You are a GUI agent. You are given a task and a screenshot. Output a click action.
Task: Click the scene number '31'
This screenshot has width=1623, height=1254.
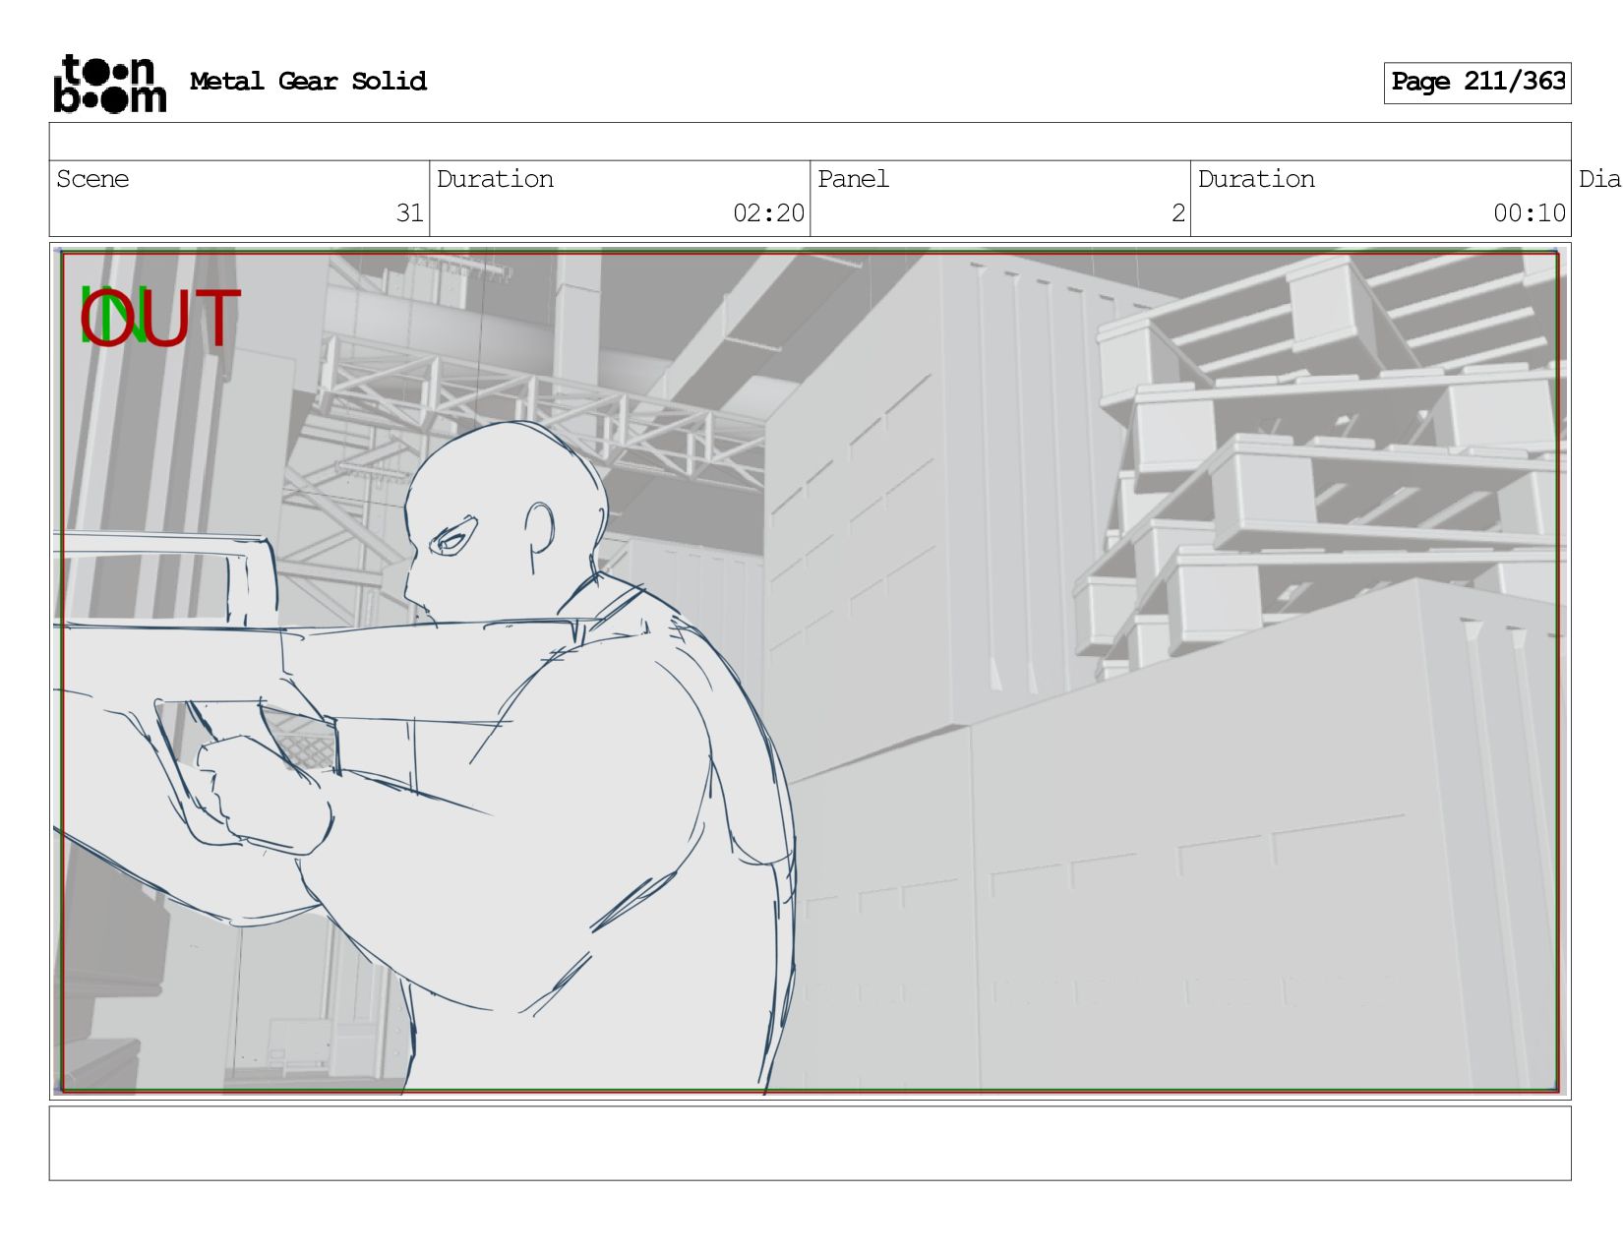(x=409, y=213)
